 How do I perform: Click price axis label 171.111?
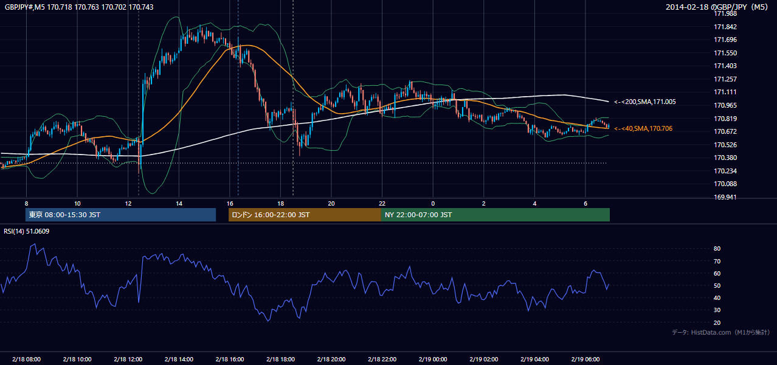(x=725, y=92)
